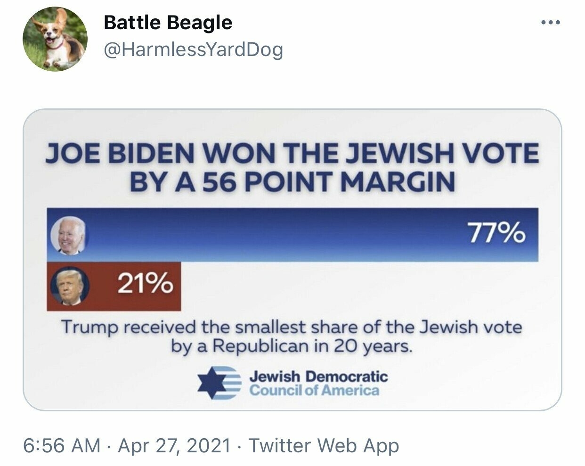
Task: Click the 'Joe Biden Won The Jewish Vote' headline
Action: [292, 154]
